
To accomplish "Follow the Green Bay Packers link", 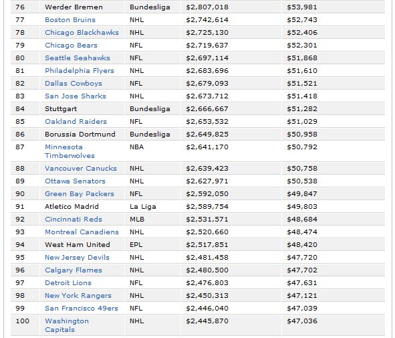I will 80,194.
